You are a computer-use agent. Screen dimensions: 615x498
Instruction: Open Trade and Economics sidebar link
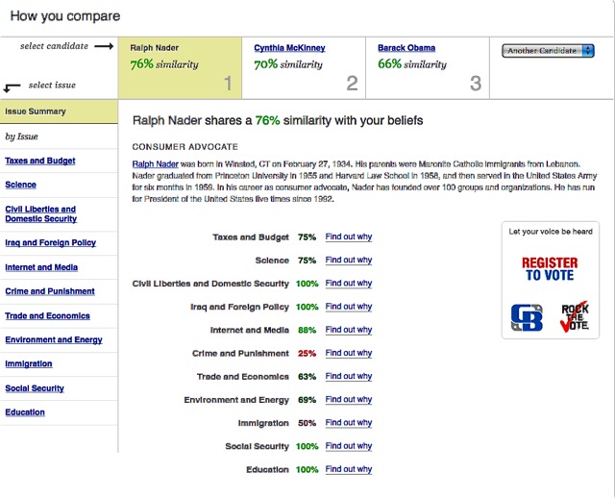(x=47, y=316)
